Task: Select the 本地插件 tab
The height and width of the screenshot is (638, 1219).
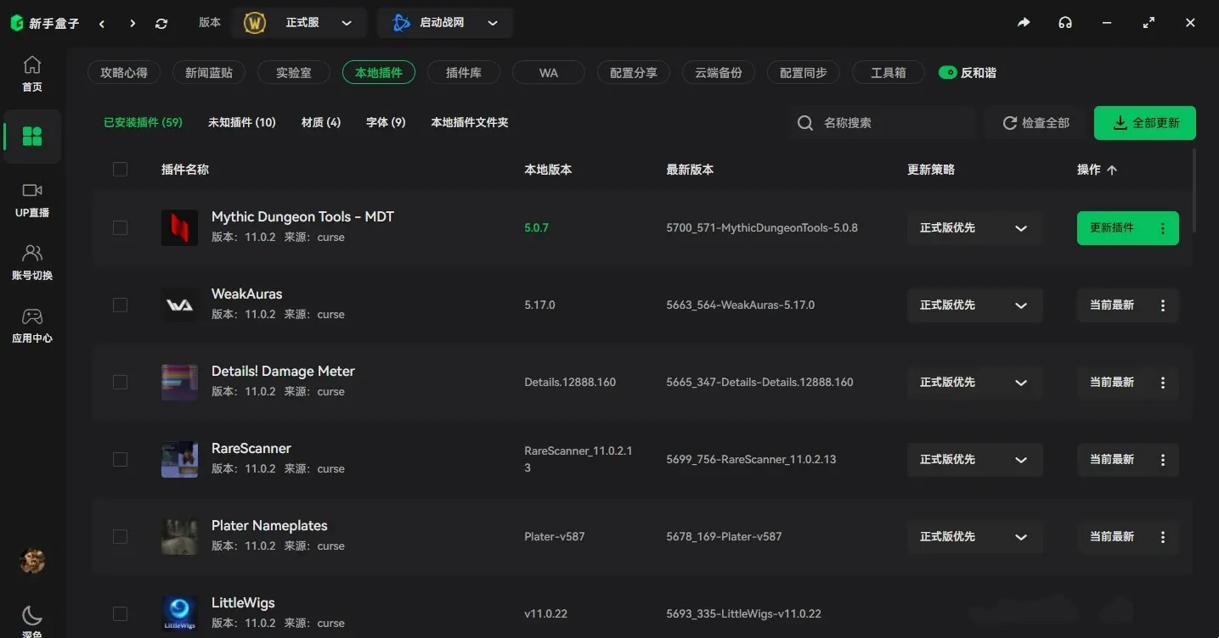Action: point(379,73)
